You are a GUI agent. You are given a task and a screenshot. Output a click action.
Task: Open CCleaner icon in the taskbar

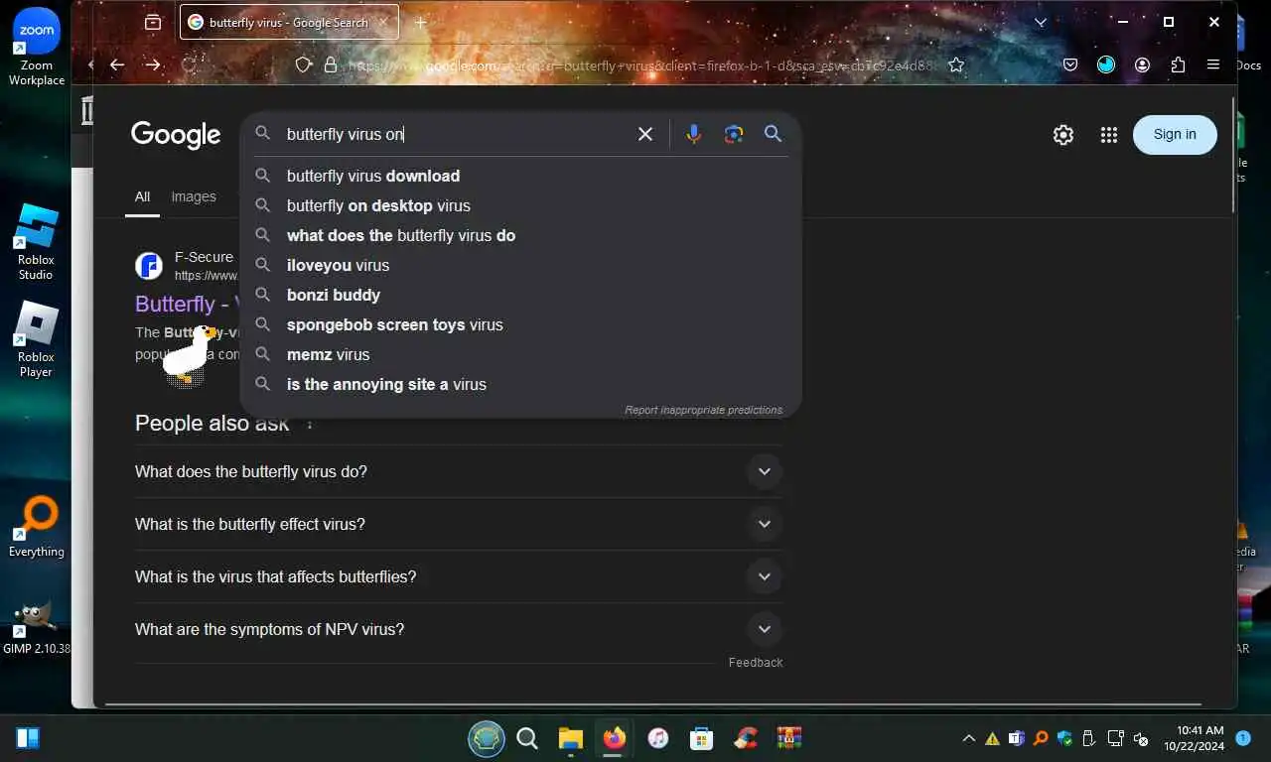[x=746, y=738]
